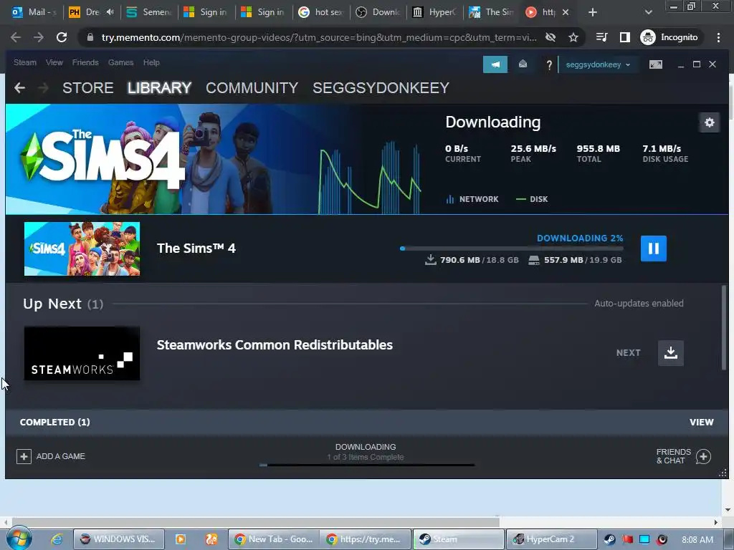
Task: Go forward with Steam forward arrow
Action: click(x=43, y=87)
